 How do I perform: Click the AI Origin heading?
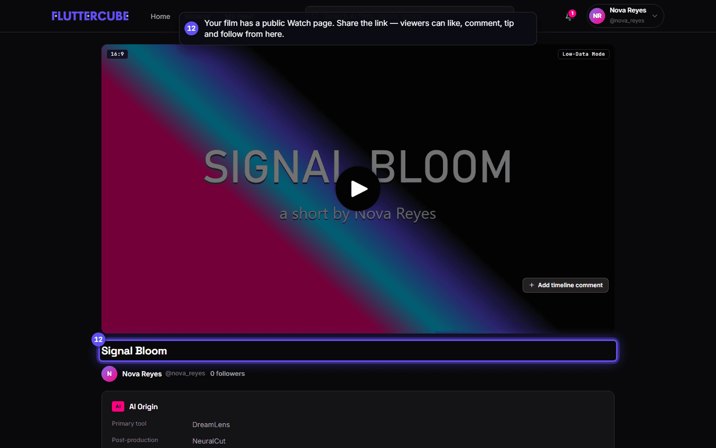143,407
